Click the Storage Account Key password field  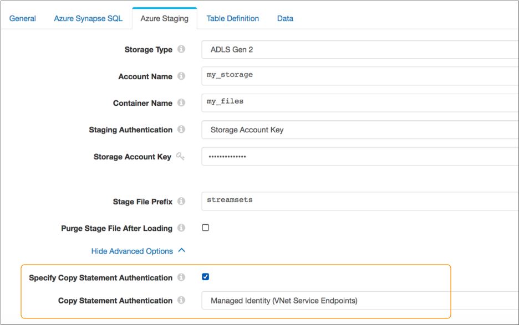coord(359,157)
